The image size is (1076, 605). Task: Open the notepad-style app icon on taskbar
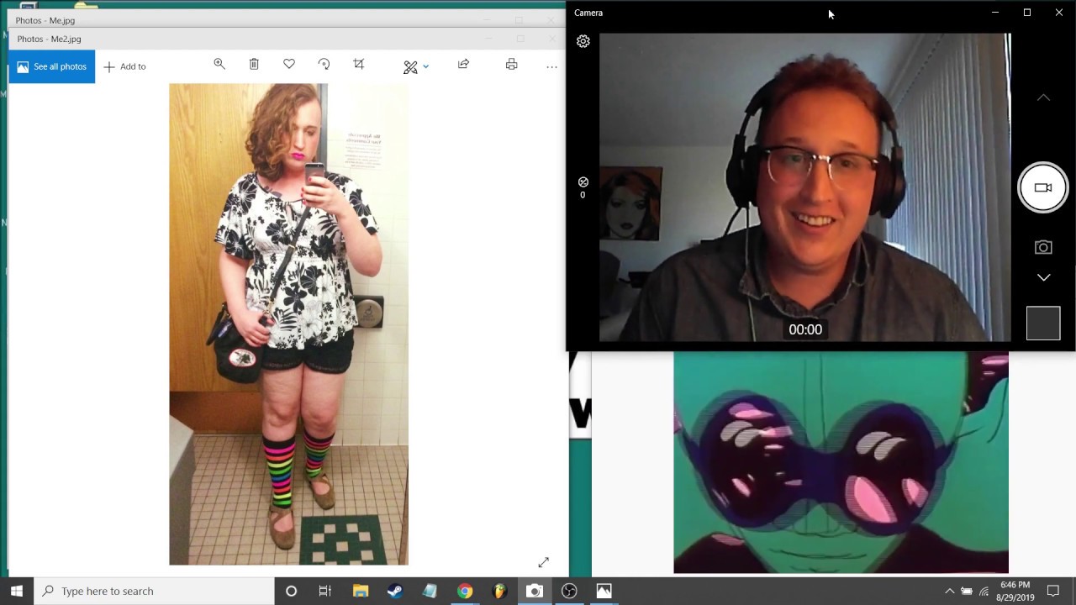point(430,591)
